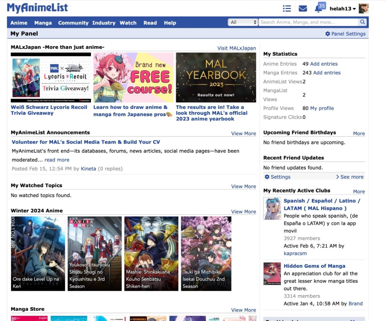Click View More for Winter 2024 Anime
This screenshot has width=386, height=321.
(244, 212)
